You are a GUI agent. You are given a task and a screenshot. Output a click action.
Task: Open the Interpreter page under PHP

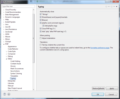tap(12, 81)
